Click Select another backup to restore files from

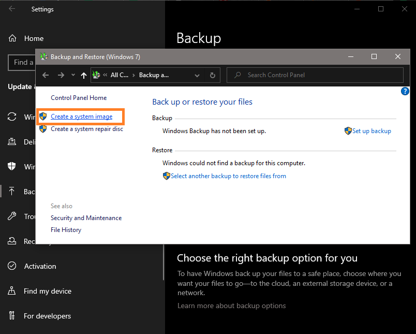228,176
